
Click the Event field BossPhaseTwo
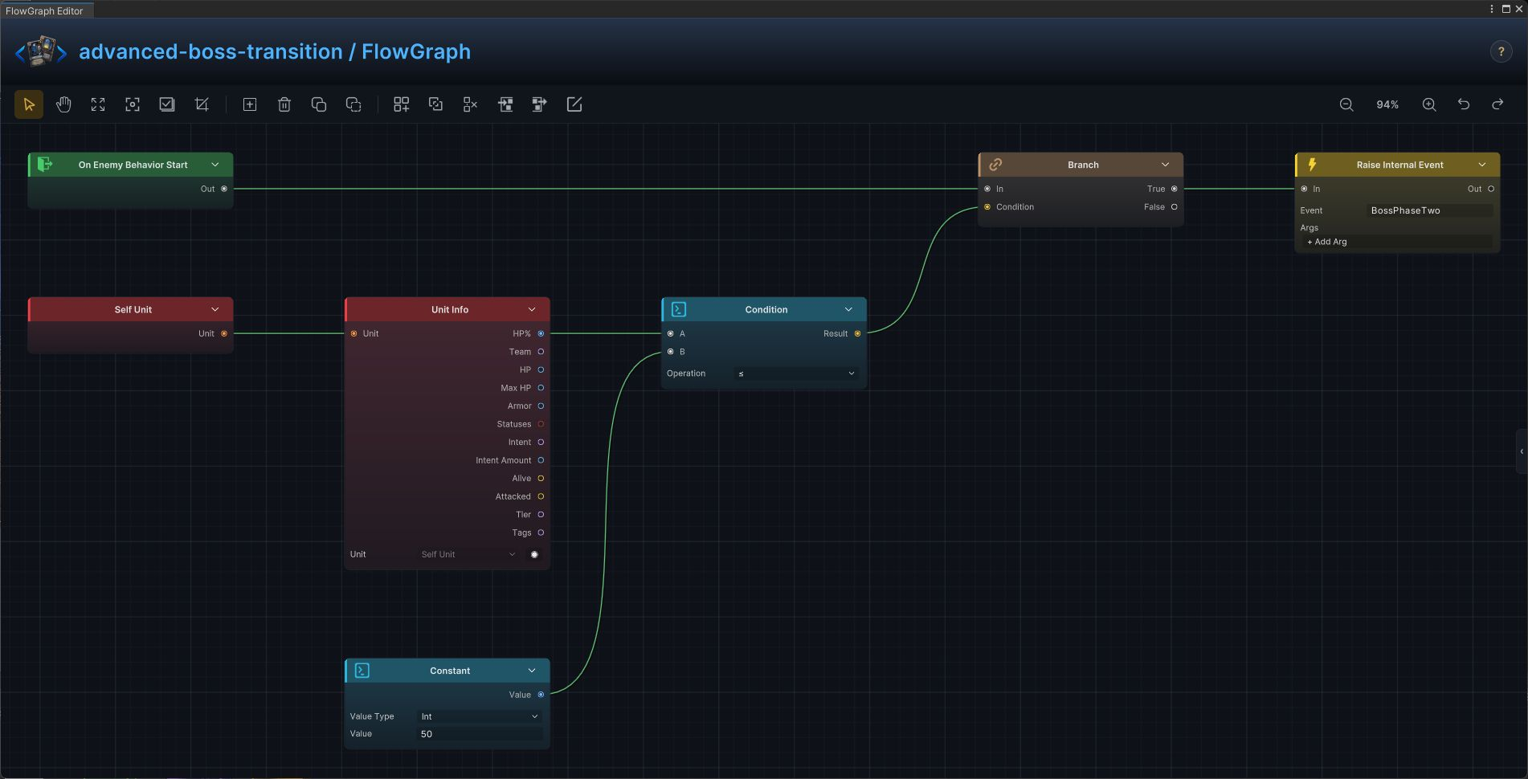click(x=1429, y=210)
